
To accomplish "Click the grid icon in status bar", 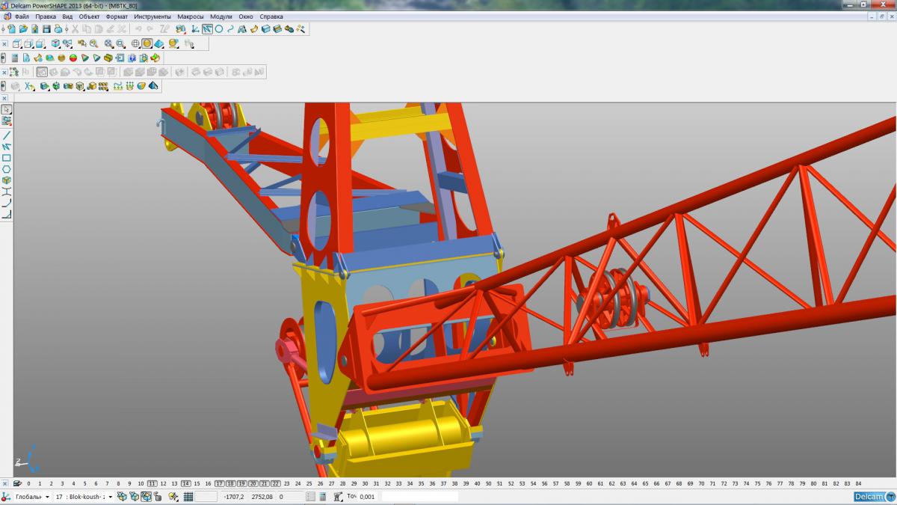I will tap(188, 496).
